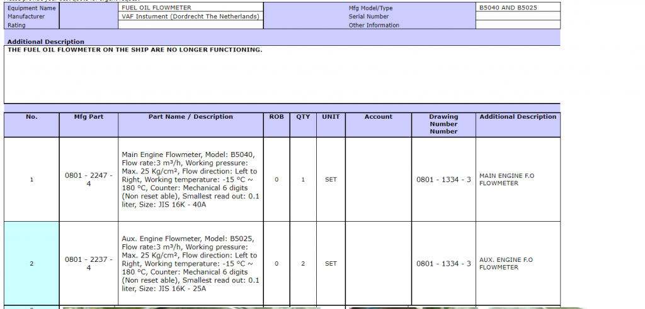Click the Main Engine Flowmeter B5040 description cell
The image size is (645, 309).
pos(190,180)
